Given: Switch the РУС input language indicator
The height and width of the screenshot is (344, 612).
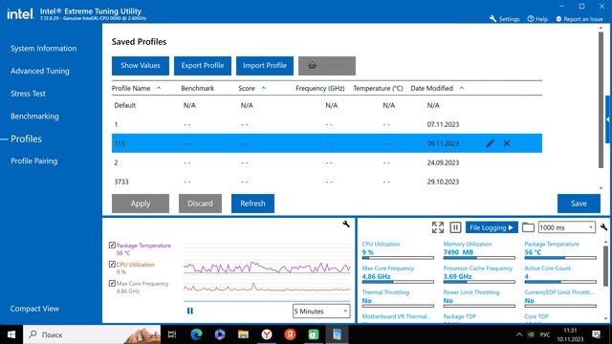Looking at the screenshot, I should (x=545, y=334).
